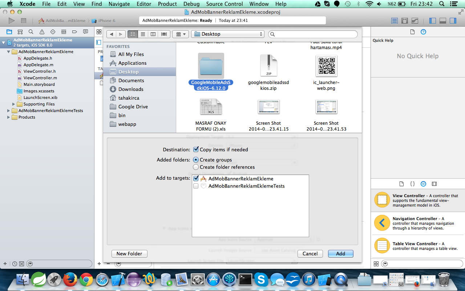Switch file dialog to column view

point(153,34)
